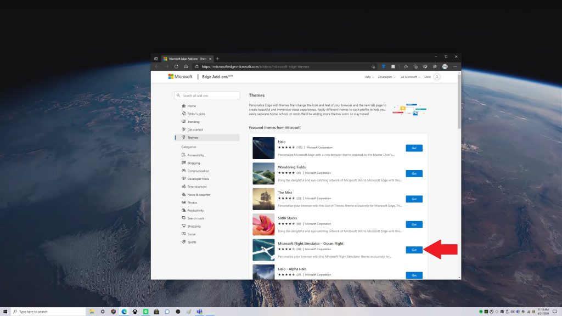Screen dimensions: 562x316
Task: Click the Edge profile avatar
Action: [x=445, y=66]
